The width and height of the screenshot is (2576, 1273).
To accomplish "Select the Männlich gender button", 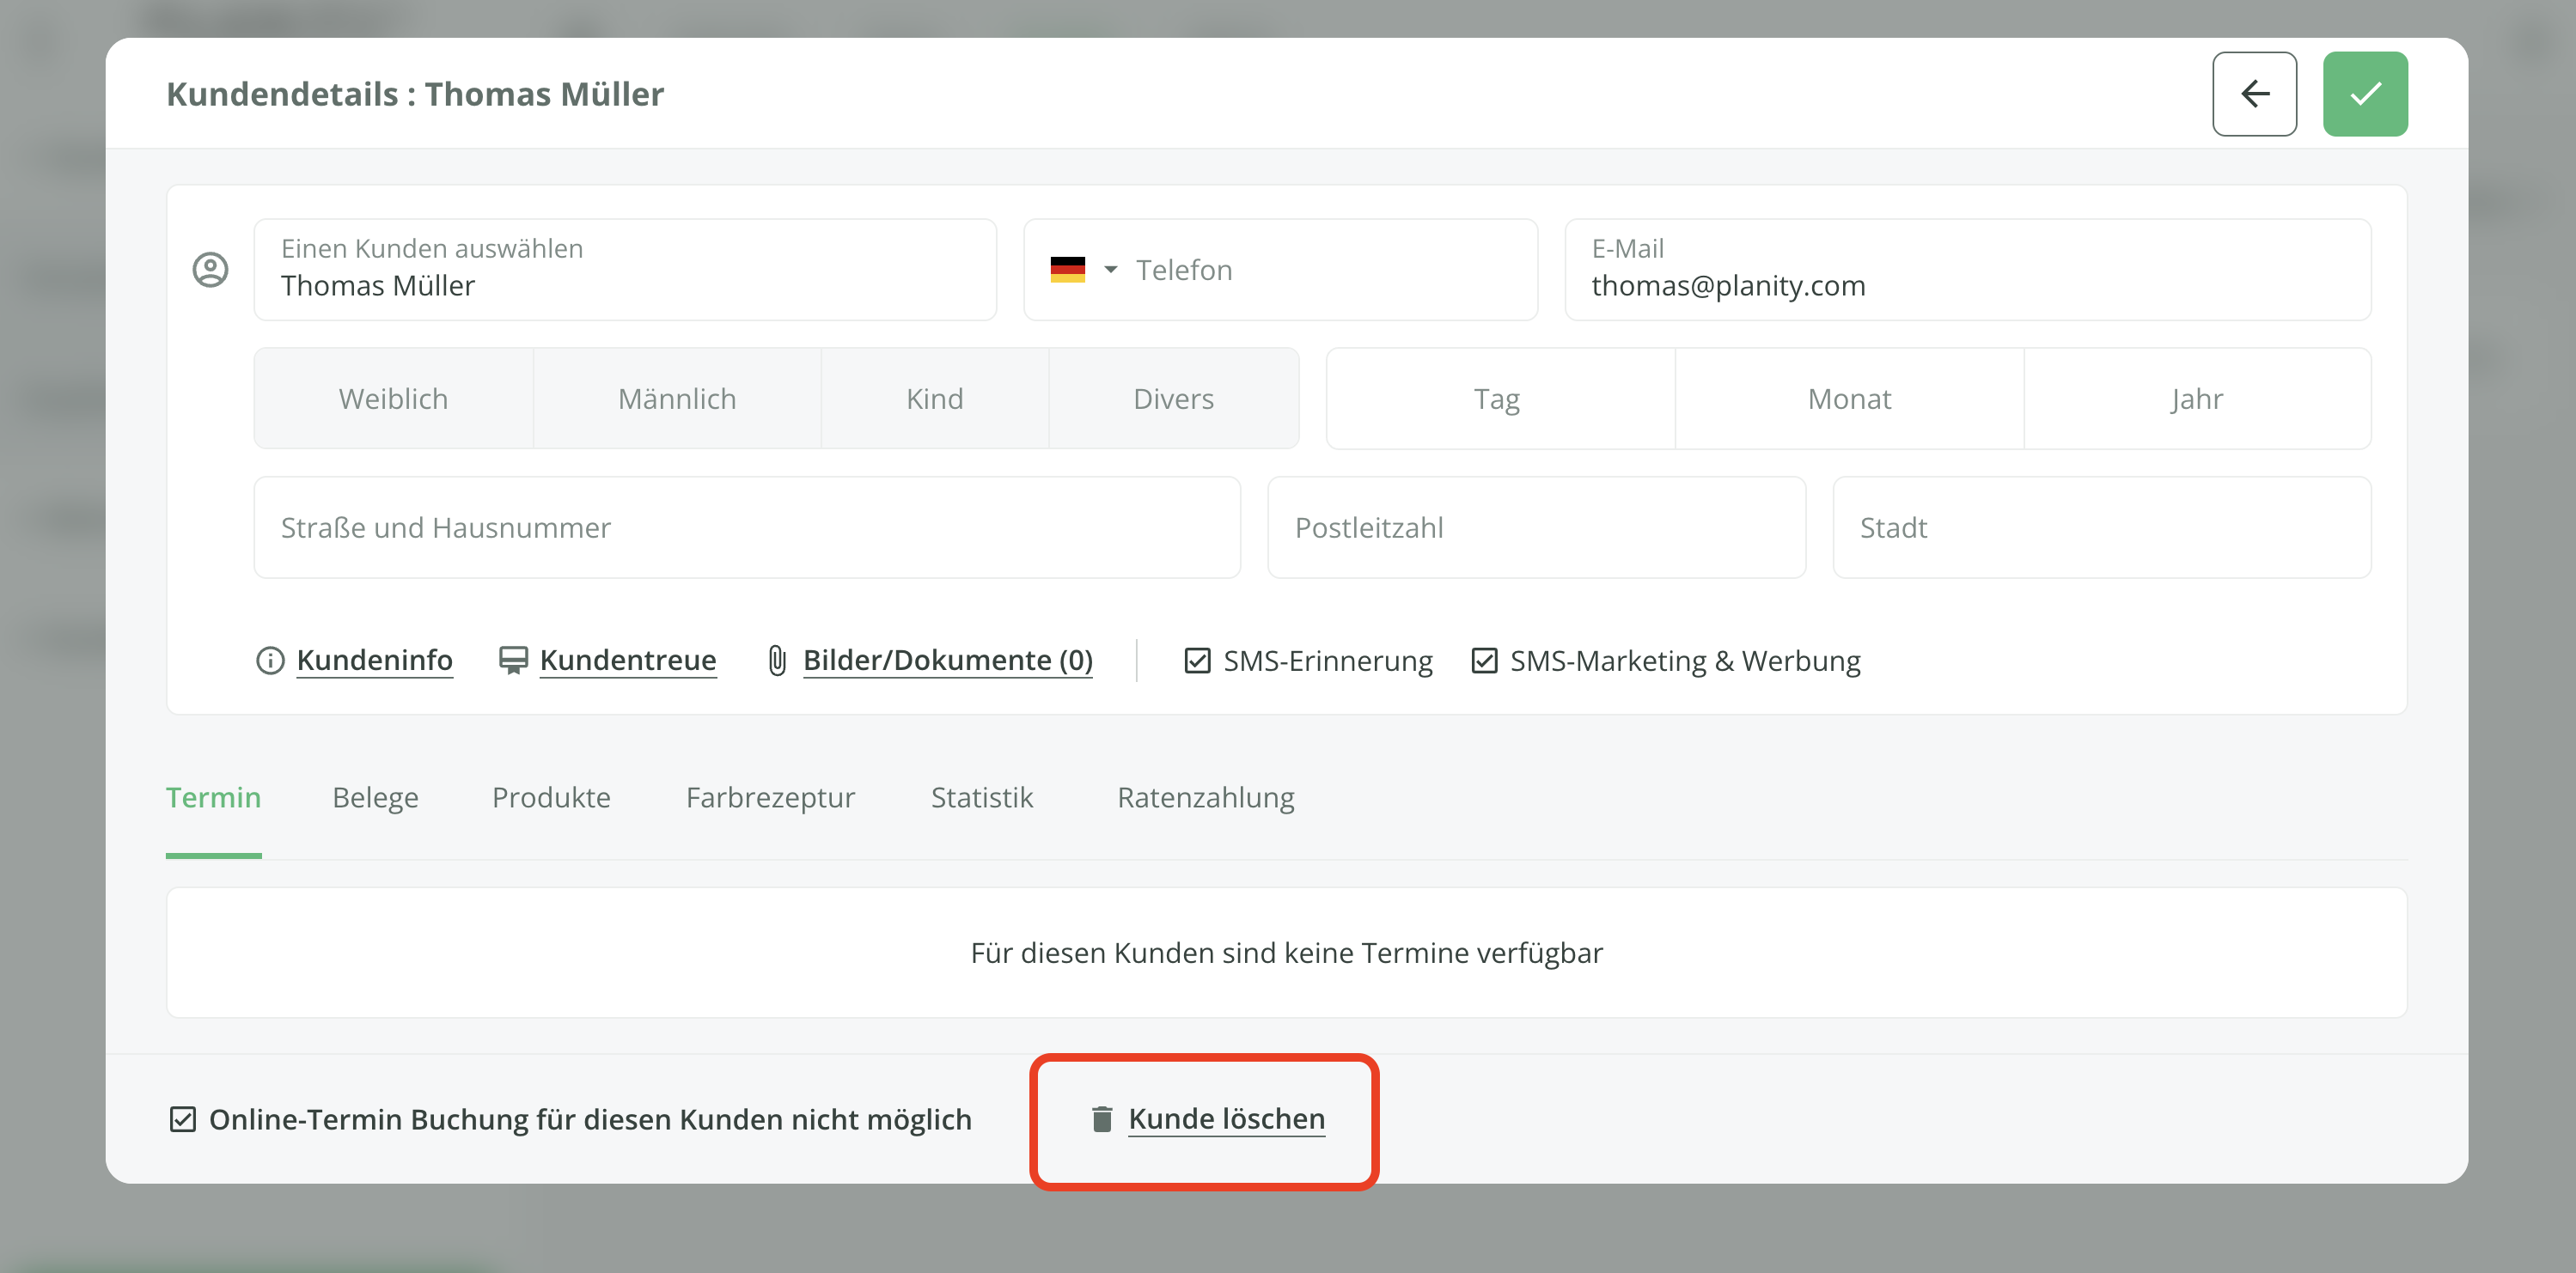I will [677, 399].
